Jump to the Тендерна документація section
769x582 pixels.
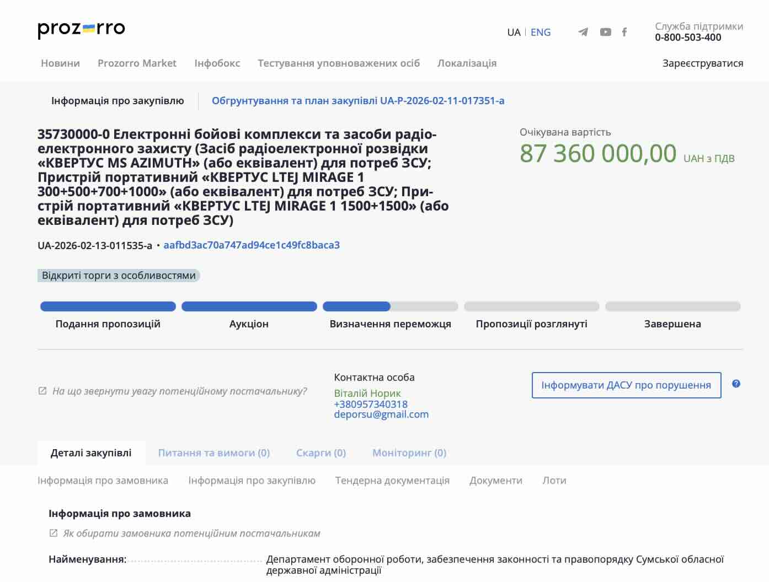click(x=392, y=480)
